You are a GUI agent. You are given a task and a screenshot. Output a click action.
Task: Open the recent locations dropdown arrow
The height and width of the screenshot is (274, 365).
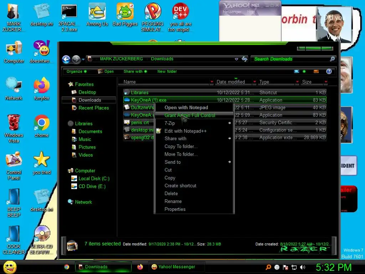click(x=83, y=60)
